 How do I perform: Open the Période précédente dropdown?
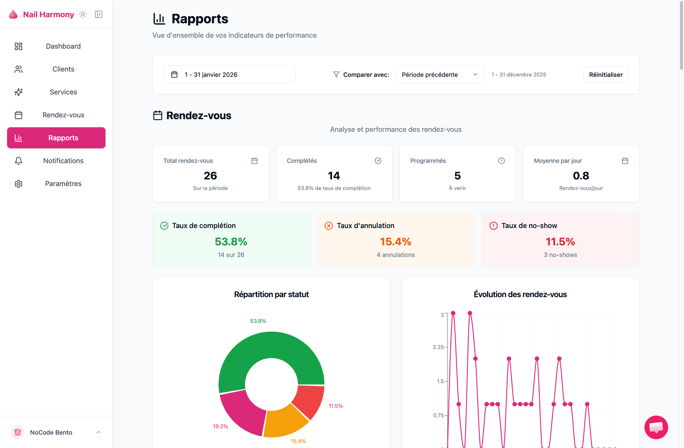(x=440, y=74)
